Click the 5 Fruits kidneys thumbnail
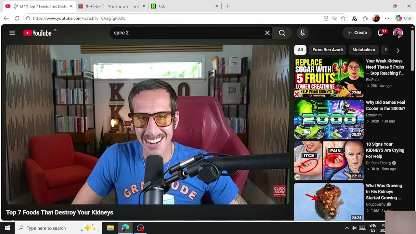 [329, 78]
